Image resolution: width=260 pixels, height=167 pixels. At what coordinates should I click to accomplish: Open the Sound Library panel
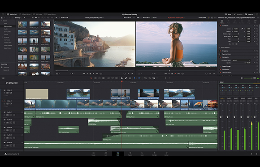pyautogui.click(x=50, y=14)
